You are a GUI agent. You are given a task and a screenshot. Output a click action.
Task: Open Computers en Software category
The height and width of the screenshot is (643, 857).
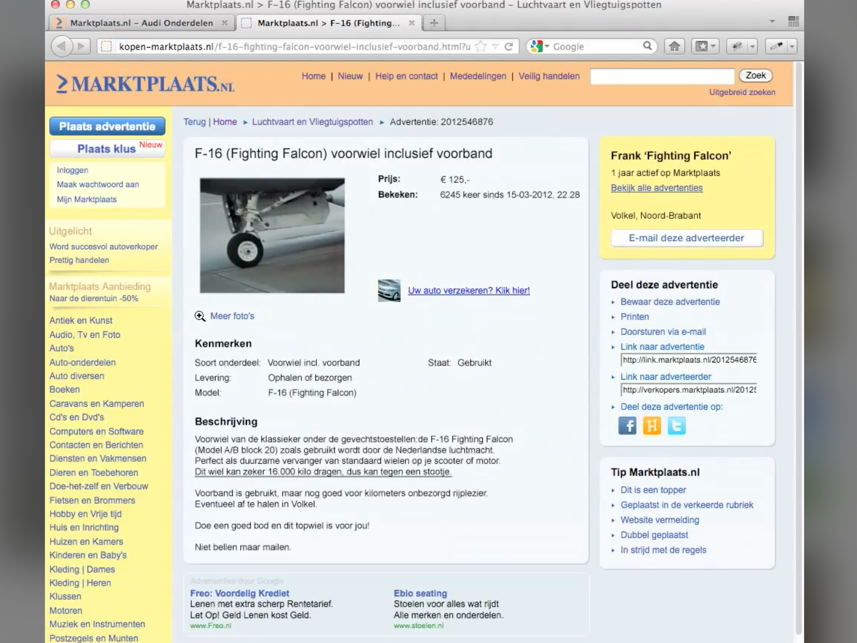pos(96,432)
